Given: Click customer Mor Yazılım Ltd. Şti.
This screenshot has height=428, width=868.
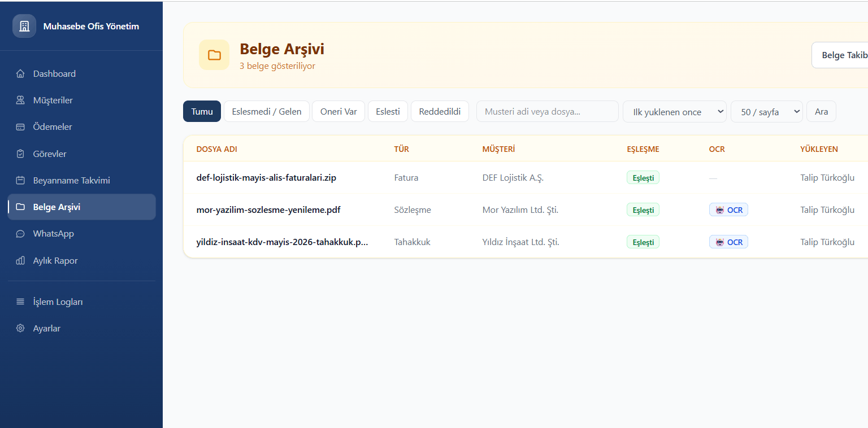Looking at the screenshot, I should [x=520, y=210].
